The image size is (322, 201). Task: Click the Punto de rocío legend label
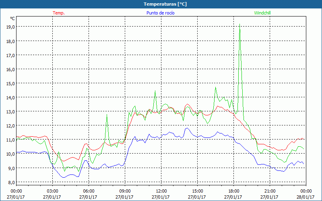(x=160, y=13)
